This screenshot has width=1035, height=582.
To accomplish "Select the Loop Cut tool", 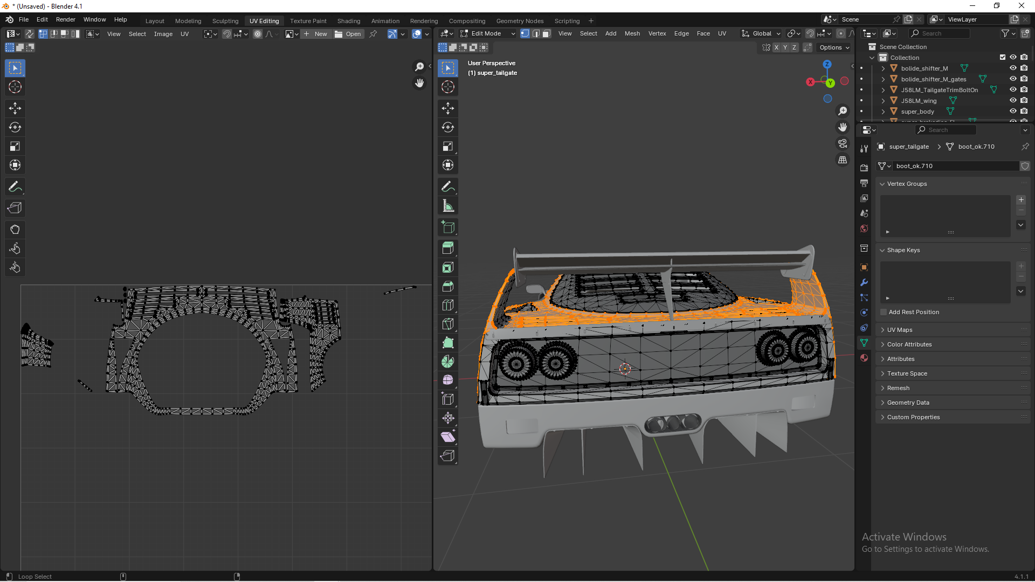I will pyautogui.click(x=448, y=305).
